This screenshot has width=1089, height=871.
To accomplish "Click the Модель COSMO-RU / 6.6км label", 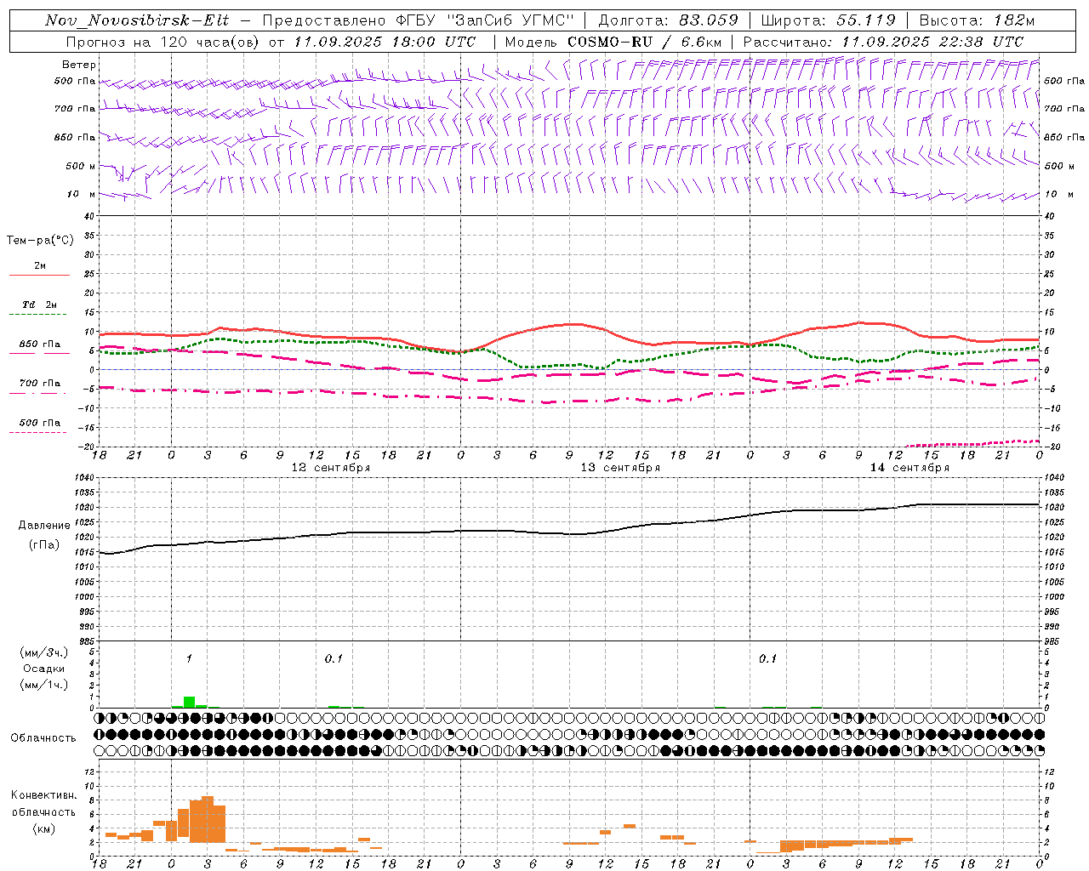I will click(613, 42).
